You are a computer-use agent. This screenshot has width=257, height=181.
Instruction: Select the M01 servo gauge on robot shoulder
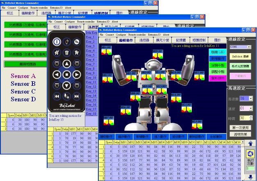pyautogui.click(x=131, y=76)
